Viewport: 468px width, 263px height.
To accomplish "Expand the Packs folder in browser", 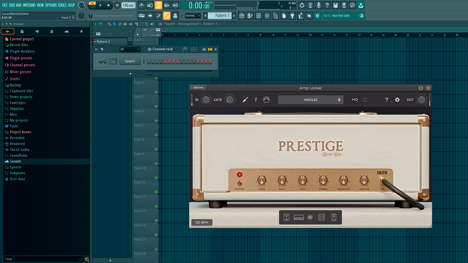I will pos(14,126).
